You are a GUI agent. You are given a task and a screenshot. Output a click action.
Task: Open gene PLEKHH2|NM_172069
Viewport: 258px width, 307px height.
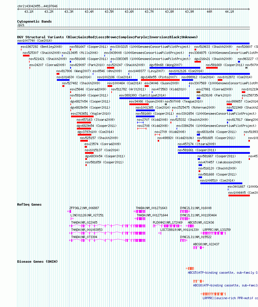pyautogui.click(x=168, y=223)
